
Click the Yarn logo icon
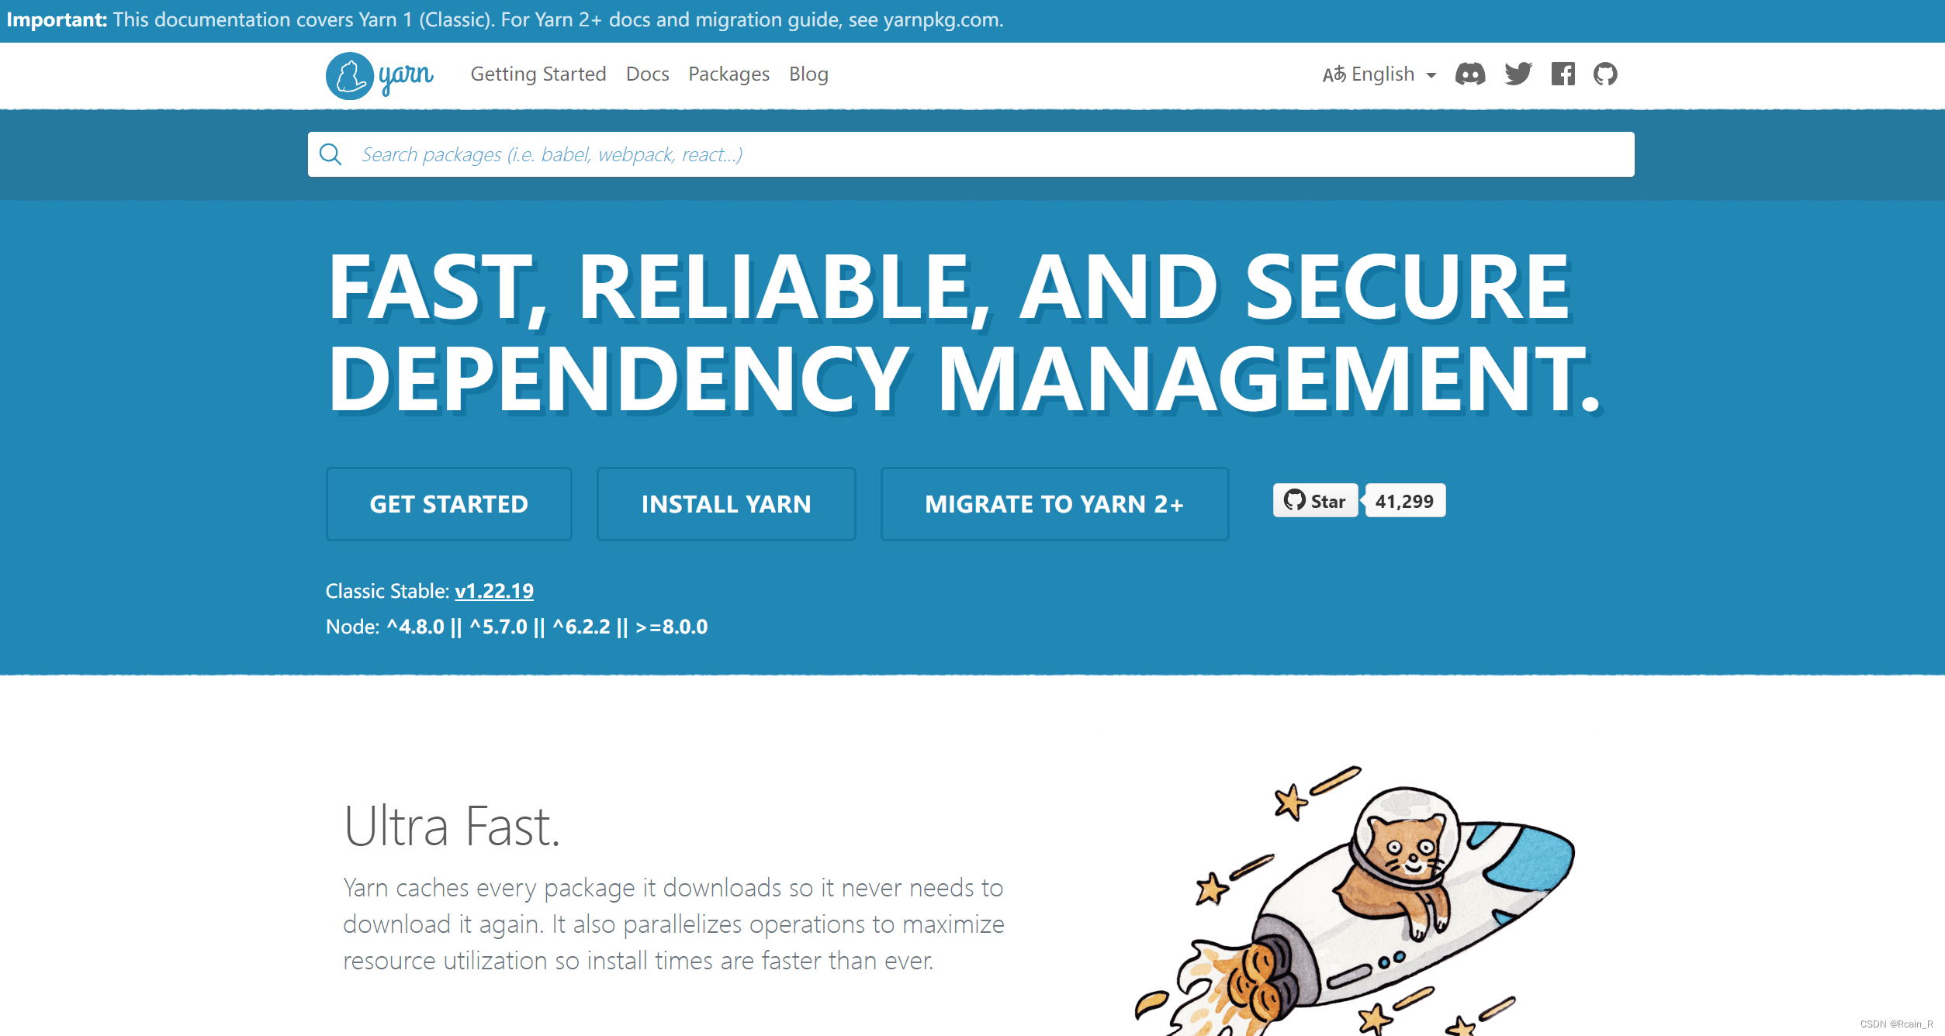click(x=348, y=73)
